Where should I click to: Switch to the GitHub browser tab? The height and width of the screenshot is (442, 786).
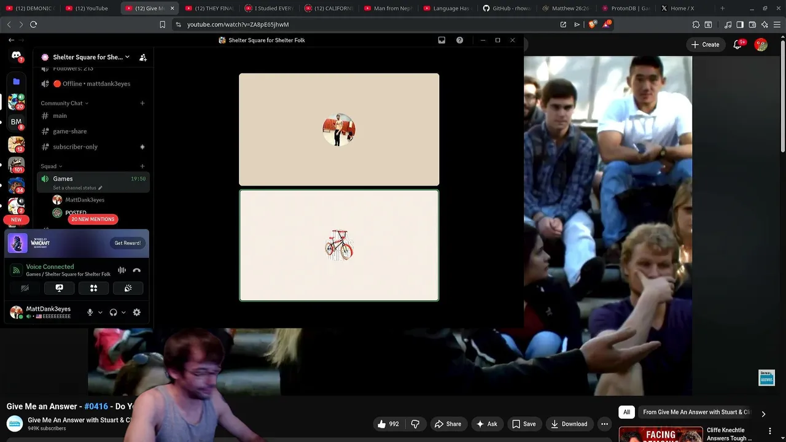(508, 8)
